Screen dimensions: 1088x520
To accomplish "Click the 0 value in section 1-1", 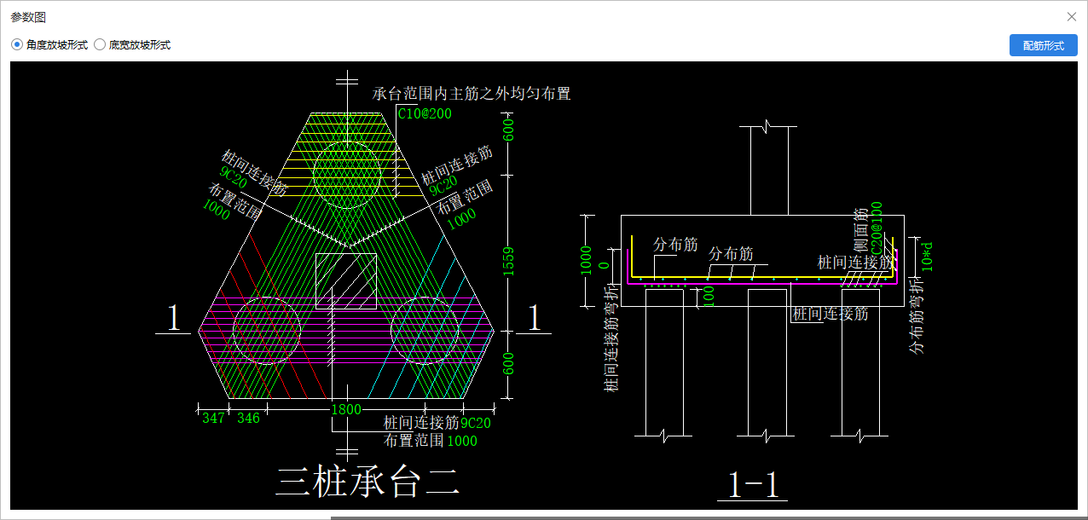I will [x=605, y=265].
